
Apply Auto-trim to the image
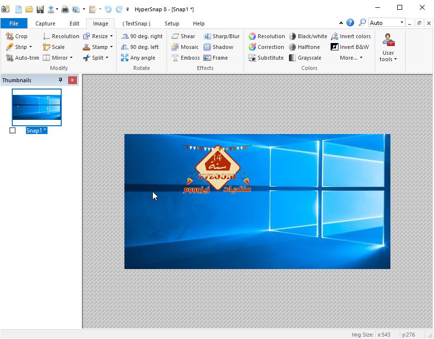[x=23, y=58]
